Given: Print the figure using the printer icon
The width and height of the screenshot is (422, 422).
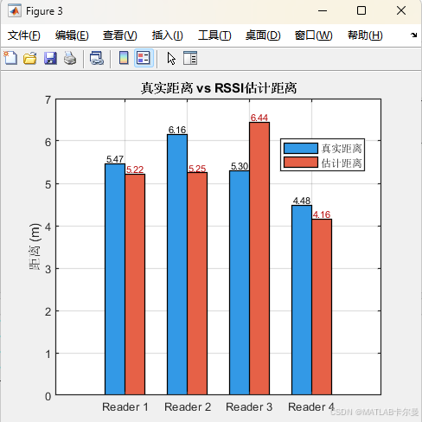Looking at the screenshot, I should [x=70, y=58].
